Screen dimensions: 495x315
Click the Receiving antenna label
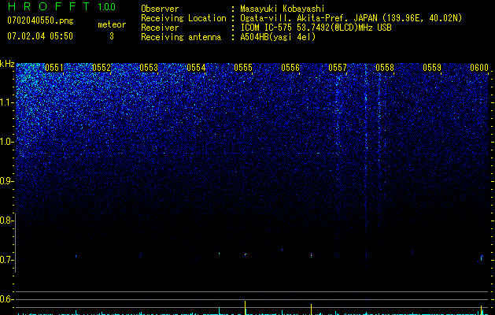(x=181, y=37)
